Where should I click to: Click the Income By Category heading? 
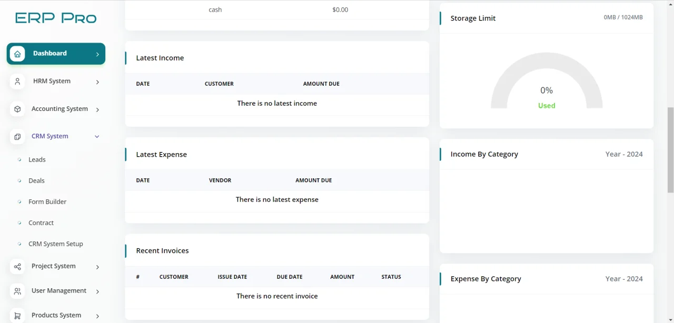coord(484,154)
